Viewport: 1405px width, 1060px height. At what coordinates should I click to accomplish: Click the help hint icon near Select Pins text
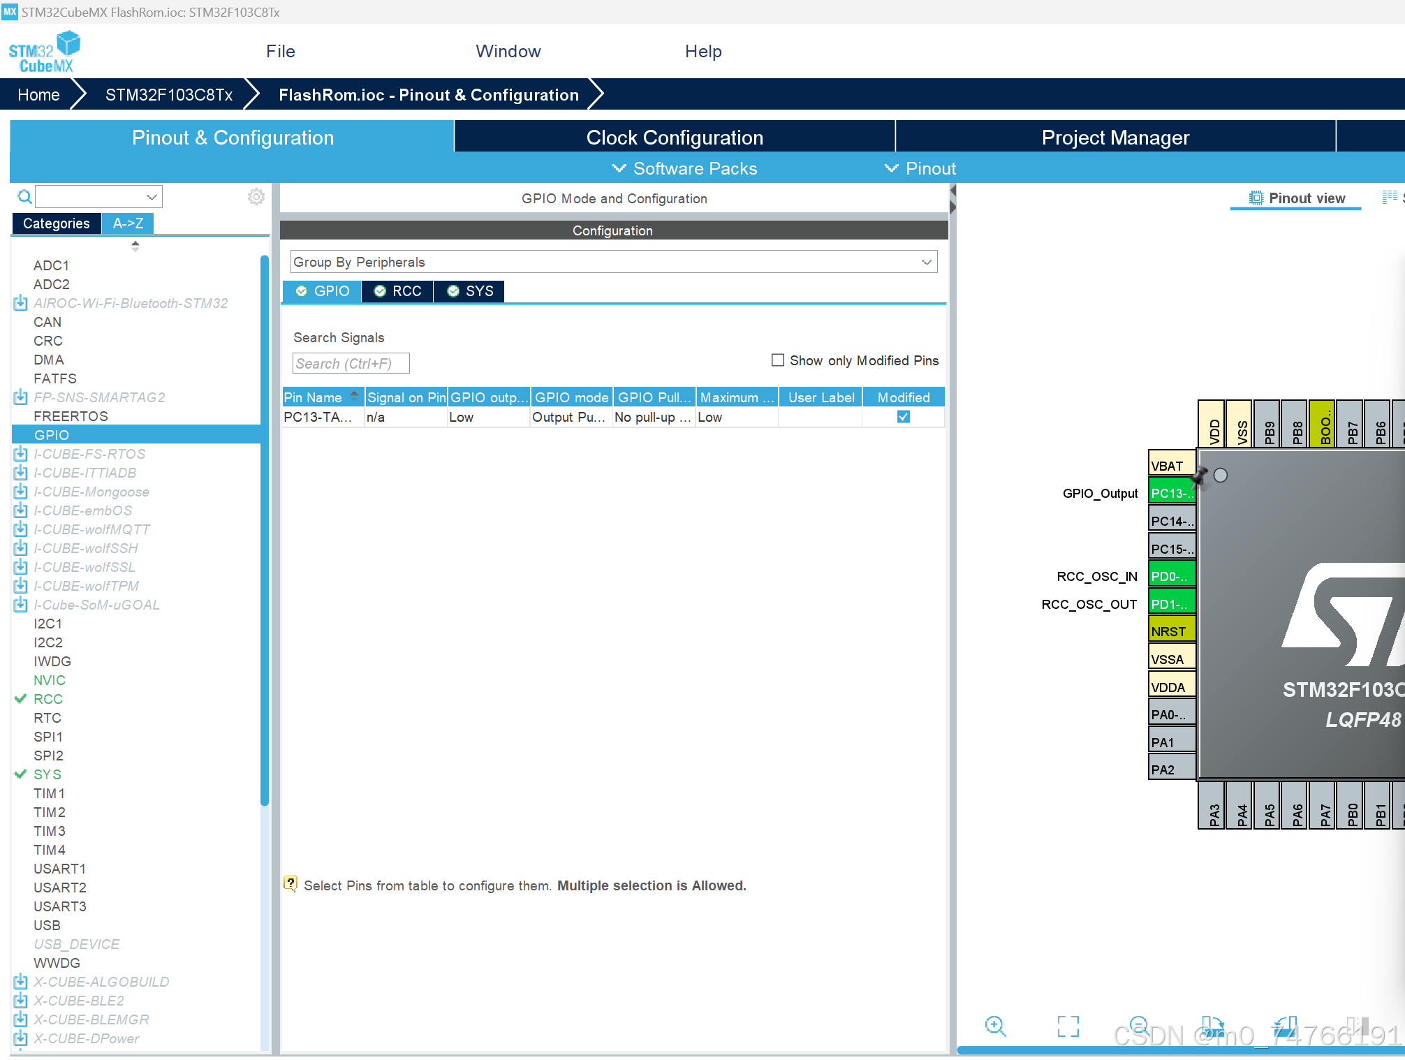tap(290, 884)
